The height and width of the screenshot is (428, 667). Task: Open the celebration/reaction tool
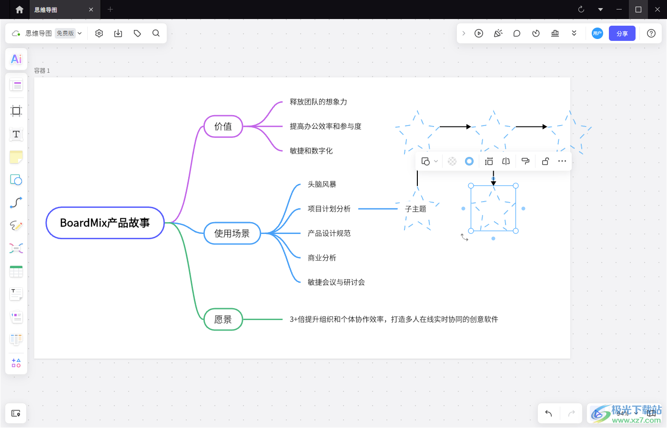pos(498,33)
